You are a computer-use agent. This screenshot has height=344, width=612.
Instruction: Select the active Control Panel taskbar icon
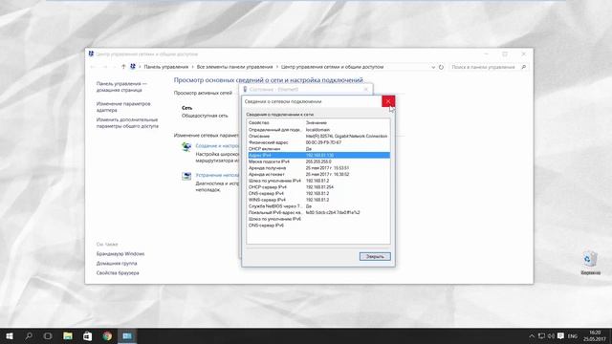(127, 335)
